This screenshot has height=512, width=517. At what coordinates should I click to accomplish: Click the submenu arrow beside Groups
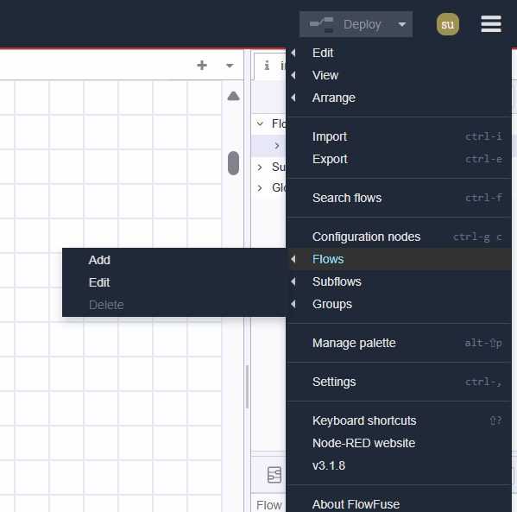(293, 304)
